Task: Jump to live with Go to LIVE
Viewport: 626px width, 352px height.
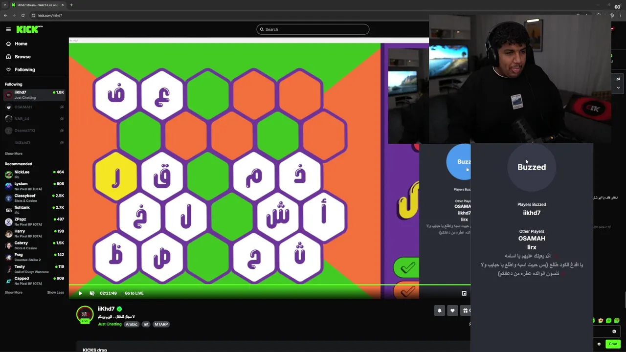Action: [x=134, y=293]
